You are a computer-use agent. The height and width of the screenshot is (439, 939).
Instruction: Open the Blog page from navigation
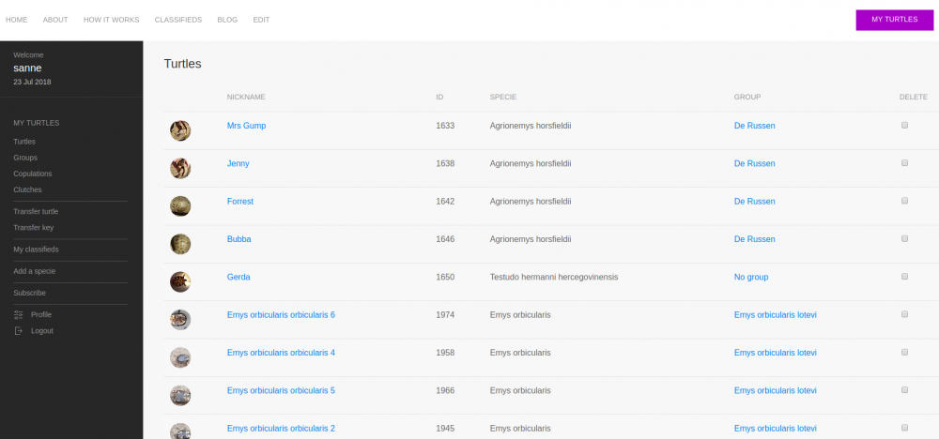coord(227,20)
